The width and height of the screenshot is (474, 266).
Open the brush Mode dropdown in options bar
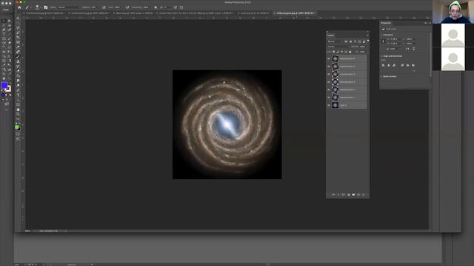coord(68,7)
